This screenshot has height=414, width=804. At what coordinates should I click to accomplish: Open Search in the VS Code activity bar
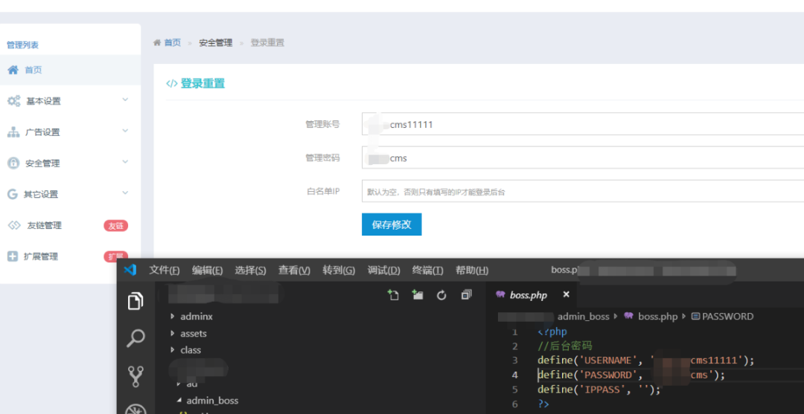click(135, 339)
